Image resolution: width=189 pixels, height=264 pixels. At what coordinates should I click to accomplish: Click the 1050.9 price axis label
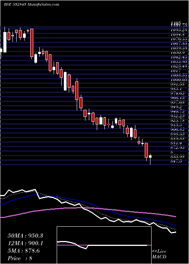tap(177, 53)
